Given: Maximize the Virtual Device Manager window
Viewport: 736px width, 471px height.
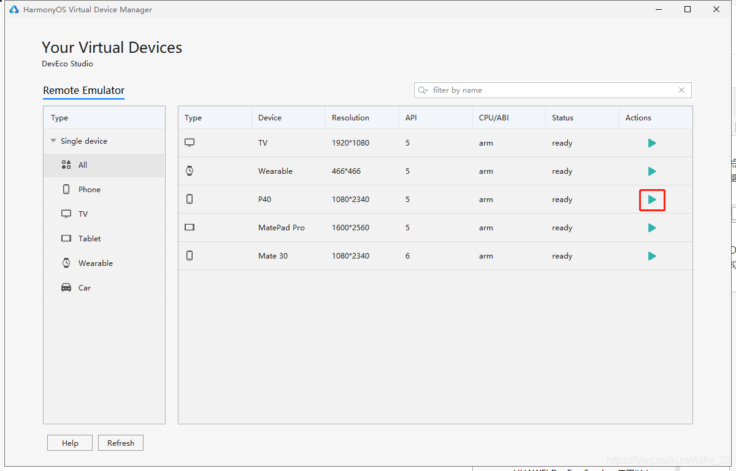Looking at the screenshot, I should click(688, 9).
